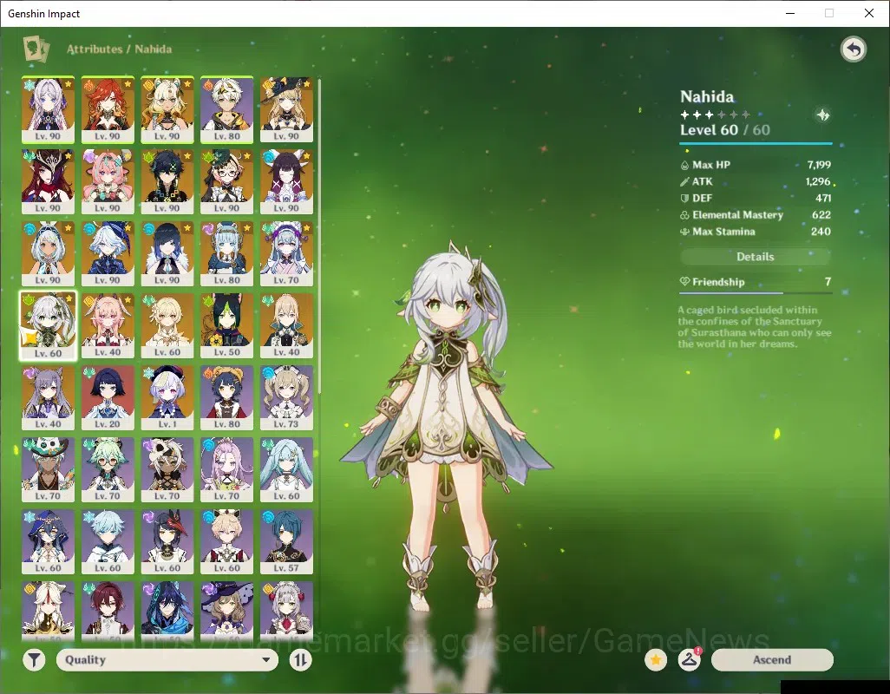Select Kujou Sara's Lv. 60 portrait
The width and height of the screenshot is (890, 694).
pyautogui.click(x=167, y=542)
